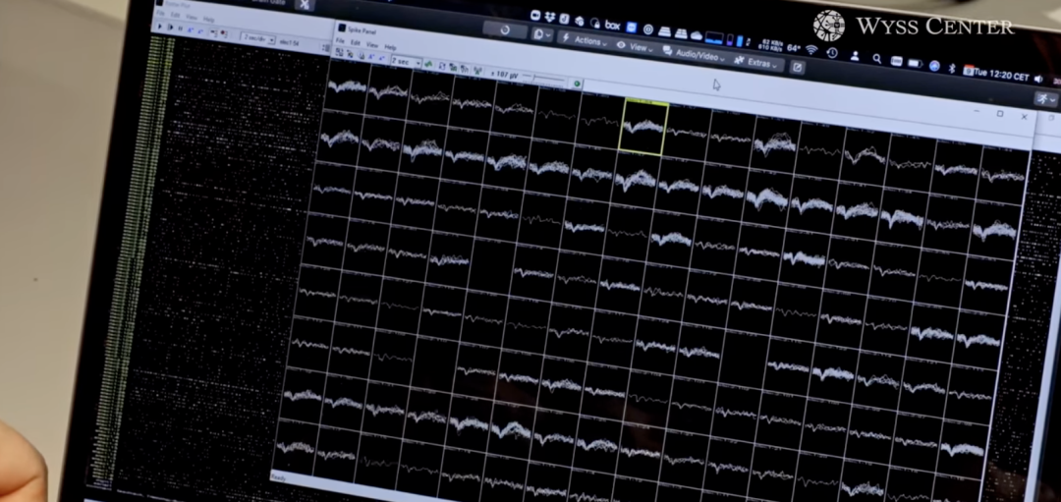Open View menu in Spike Panel window
Viewport: 1061px width, 502px height.
point(372,45)
